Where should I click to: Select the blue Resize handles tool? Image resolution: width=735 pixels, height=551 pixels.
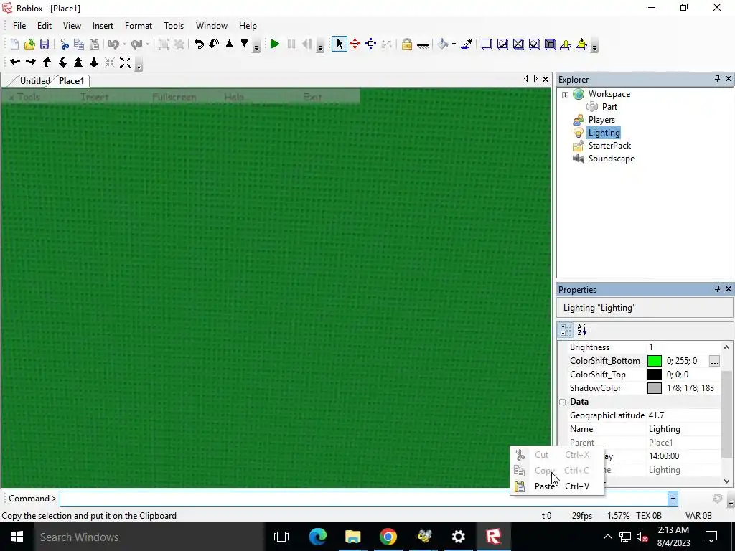pos(371,44)
